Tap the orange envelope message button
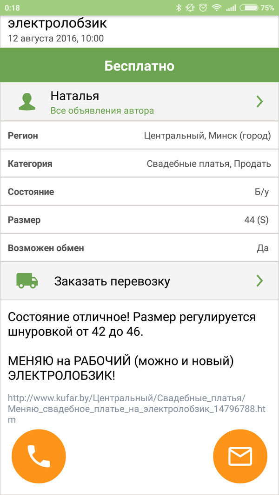The image size is (279, 495). (x=240, y=456)
